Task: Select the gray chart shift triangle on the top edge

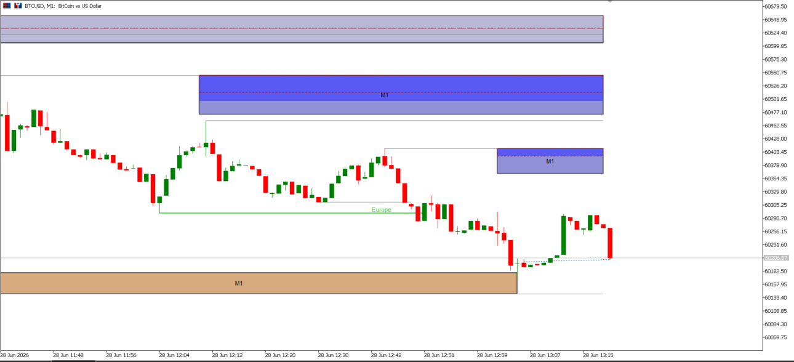Action: [x=609, y=2]
